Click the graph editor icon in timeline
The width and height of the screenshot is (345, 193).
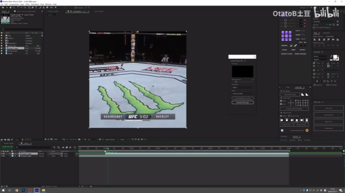click(75, 148)
